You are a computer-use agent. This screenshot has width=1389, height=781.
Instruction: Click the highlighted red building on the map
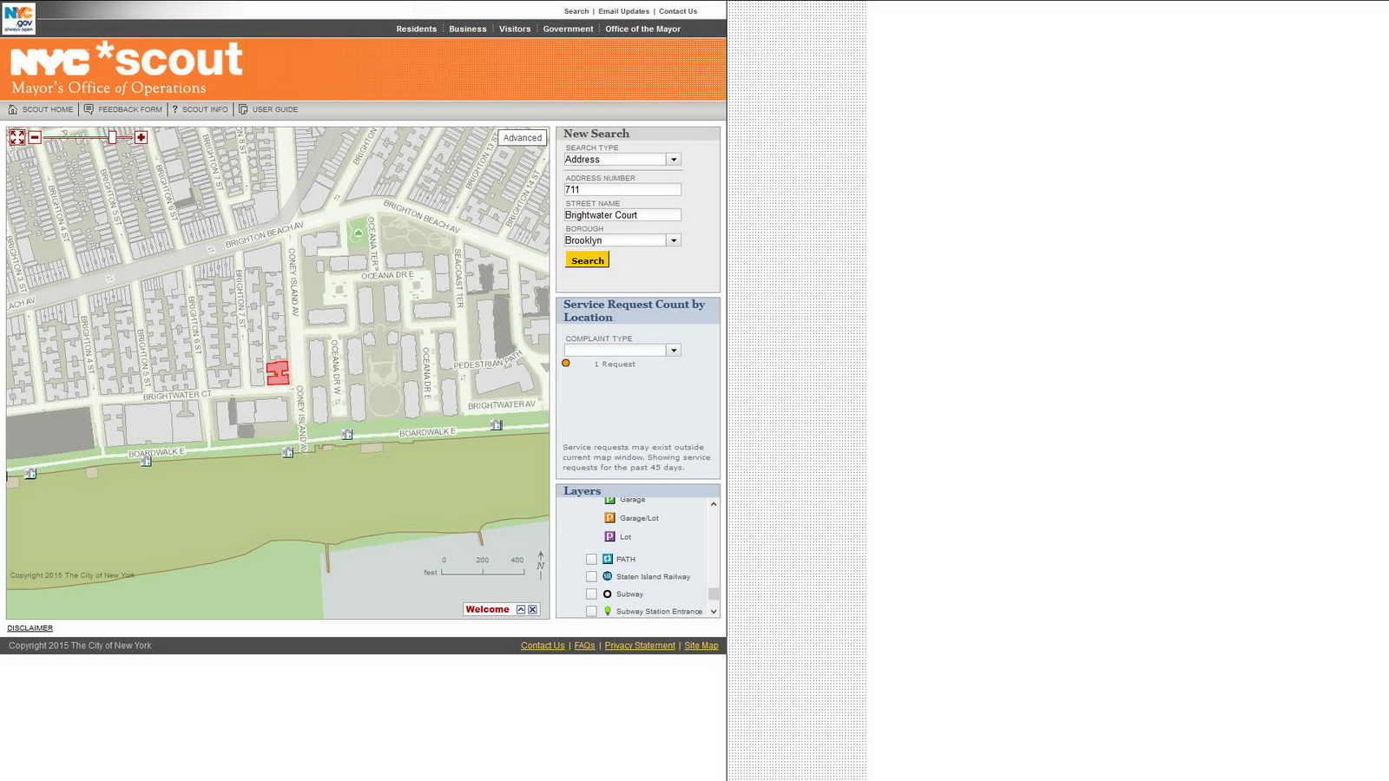click(278, 373)
